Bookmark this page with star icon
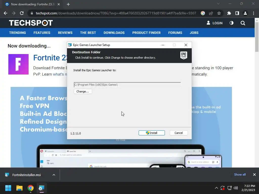 [219, 13]
